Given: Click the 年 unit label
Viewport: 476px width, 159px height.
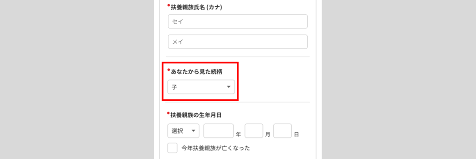Looking at the screenshot, I should pos(238,134).
